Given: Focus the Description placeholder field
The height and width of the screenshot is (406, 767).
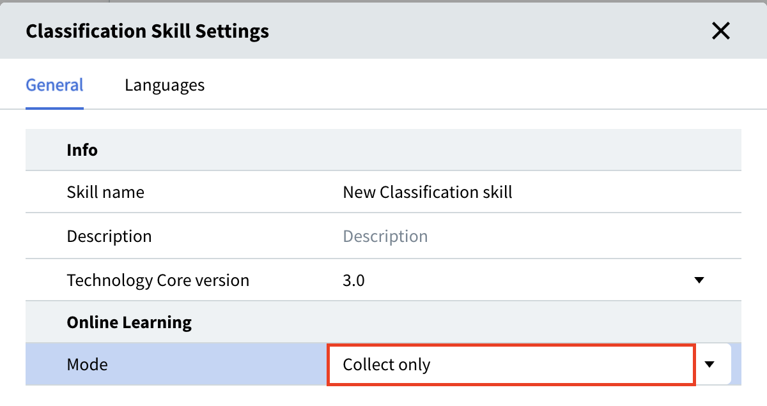Looking at the screenshot, I should tap(385, 236).
